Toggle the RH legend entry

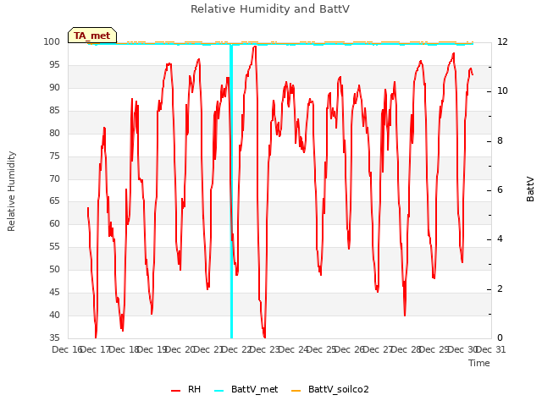[x=185, y=389]
